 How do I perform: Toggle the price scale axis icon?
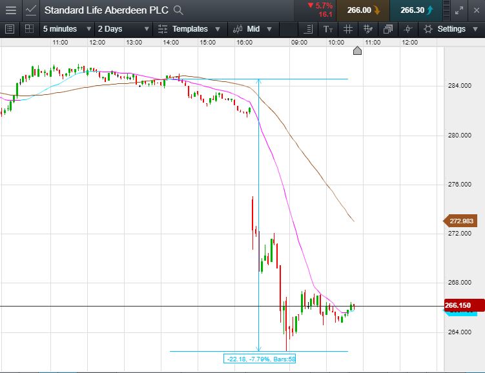tap(308, 29)
